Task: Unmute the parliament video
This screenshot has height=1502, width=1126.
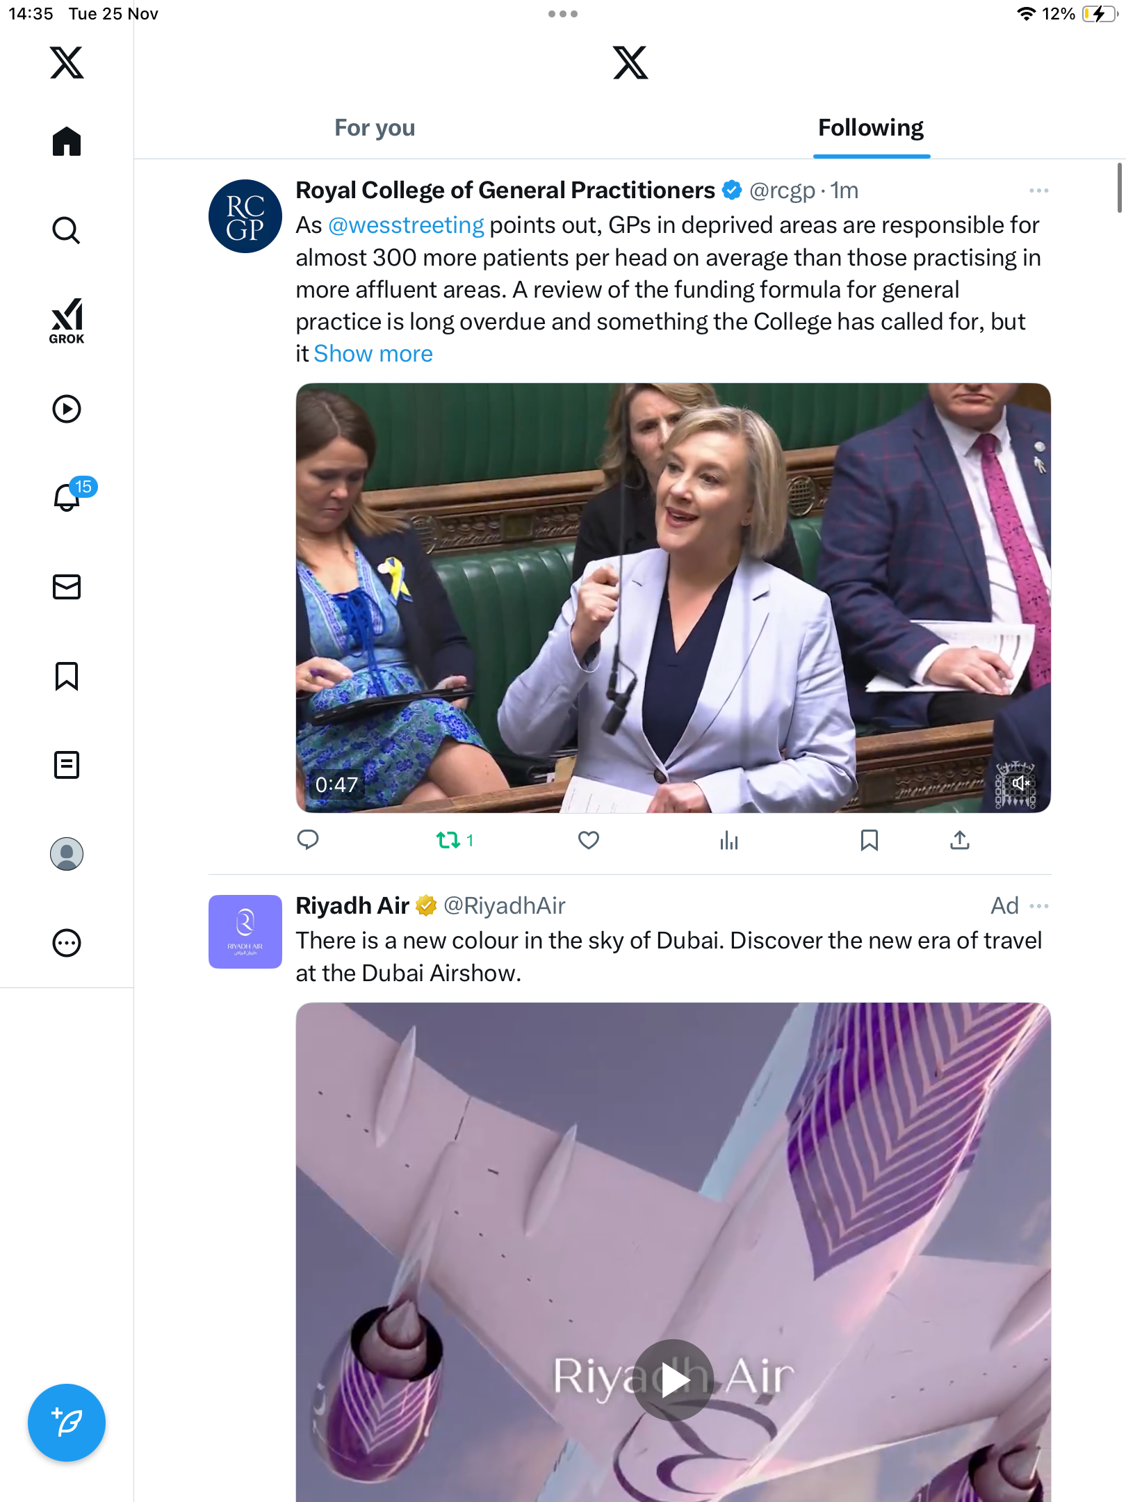Action: (x=1020, y=783)
